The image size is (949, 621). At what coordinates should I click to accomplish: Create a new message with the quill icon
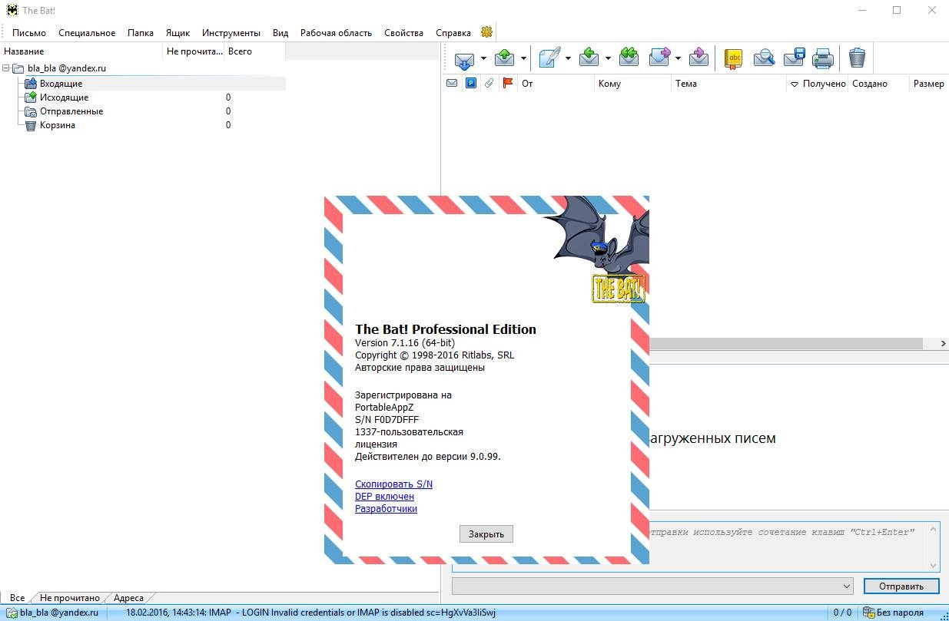549,58
